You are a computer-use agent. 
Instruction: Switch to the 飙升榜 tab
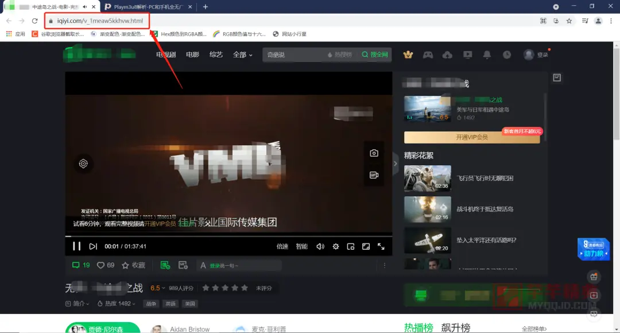pos(455,328)
